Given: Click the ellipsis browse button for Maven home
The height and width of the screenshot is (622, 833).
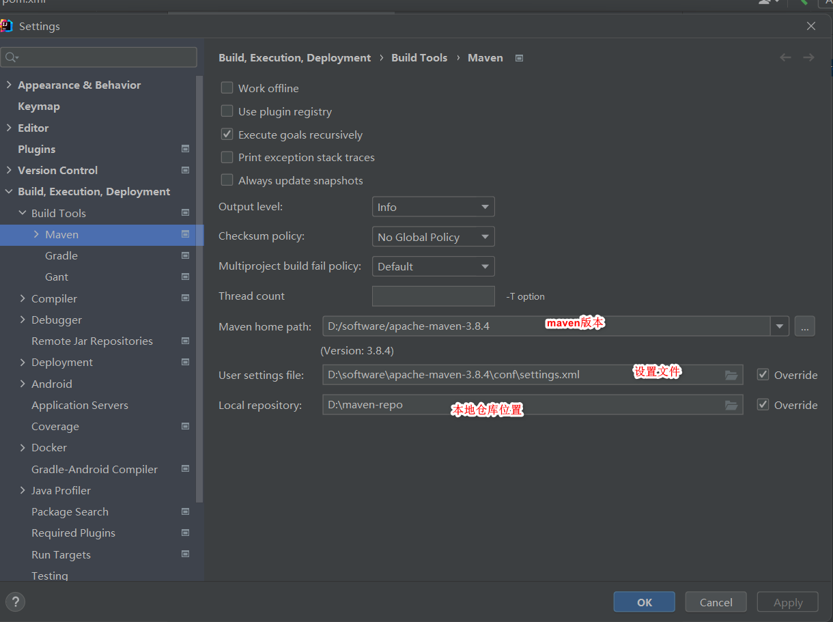Looking at the screenshot, I should pyautogui.click(x=805, y=326).
